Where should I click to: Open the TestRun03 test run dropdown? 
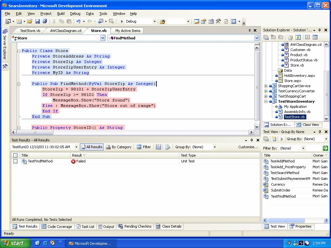tap(76, 147)
